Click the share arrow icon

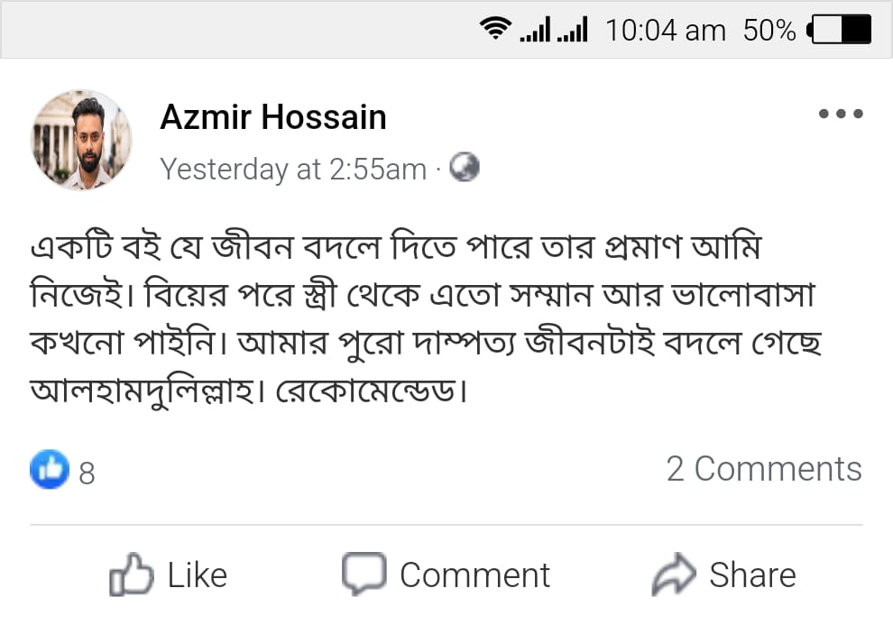click(x=673, y=574)
